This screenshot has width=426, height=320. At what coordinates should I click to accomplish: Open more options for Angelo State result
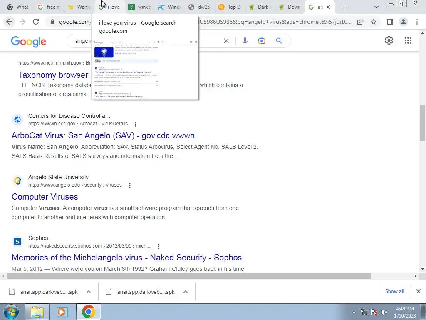(x=130, y=185)
